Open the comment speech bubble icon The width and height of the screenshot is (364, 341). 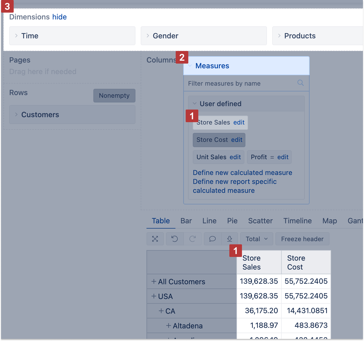click(213, 239)
